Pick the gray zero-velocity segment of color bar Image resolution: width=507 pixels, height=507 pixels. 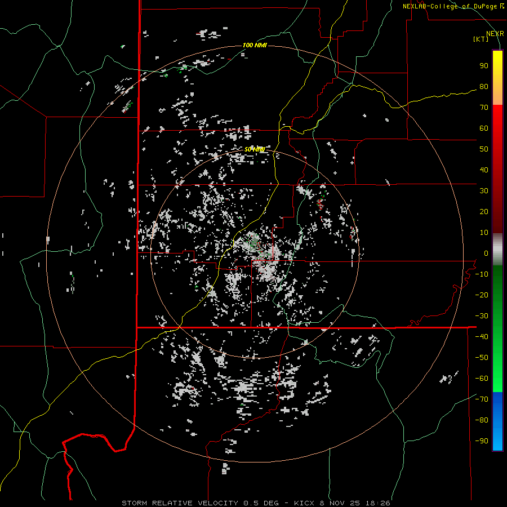497,250
